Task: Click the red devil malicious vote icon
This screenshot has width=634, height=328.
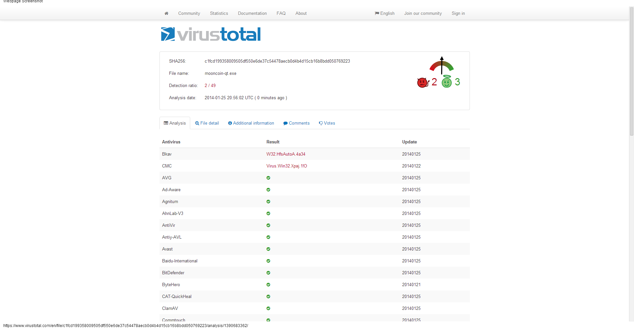Action: [x=423, y=82]
